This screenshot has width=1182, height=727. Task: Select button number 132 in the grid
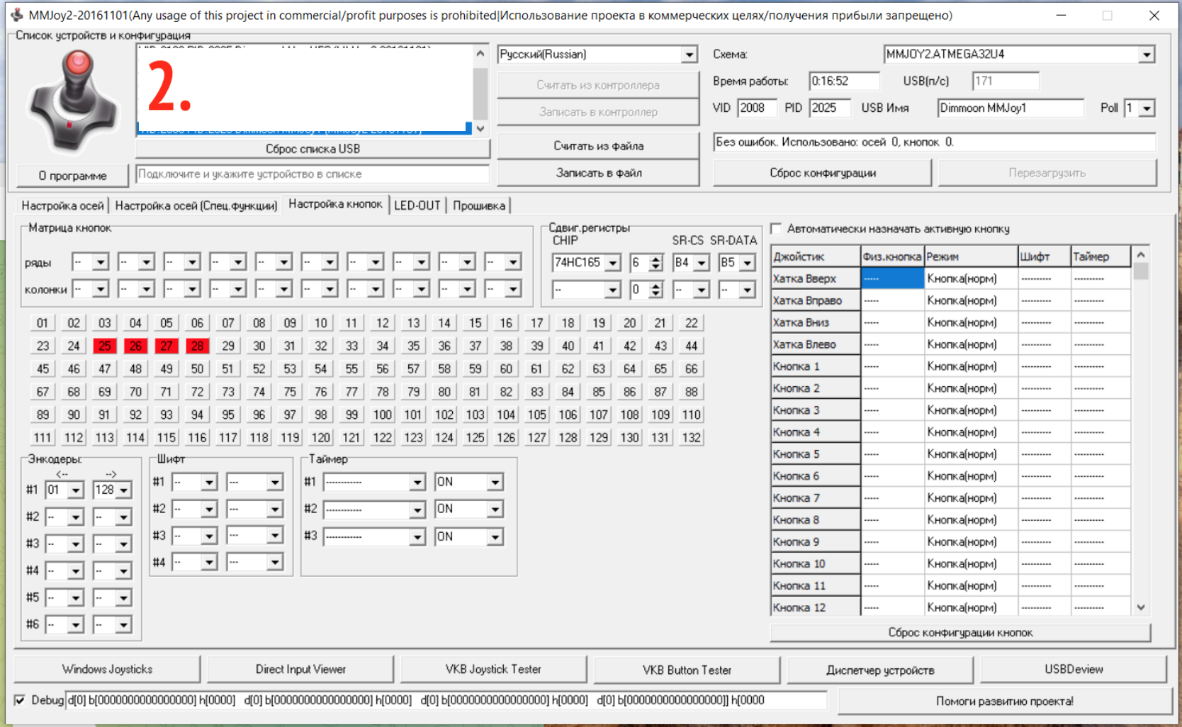point(691,437)
